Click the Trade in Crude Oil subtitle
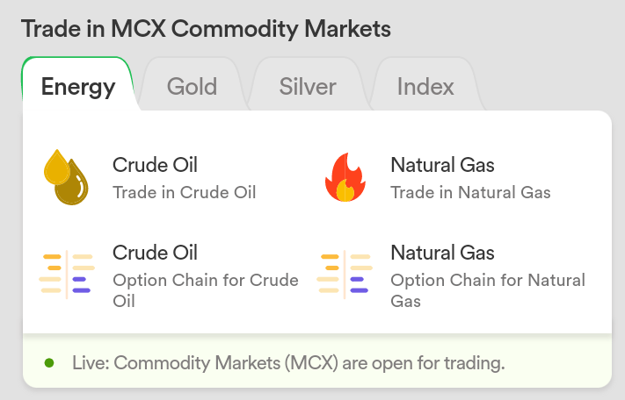 point(184,192)
